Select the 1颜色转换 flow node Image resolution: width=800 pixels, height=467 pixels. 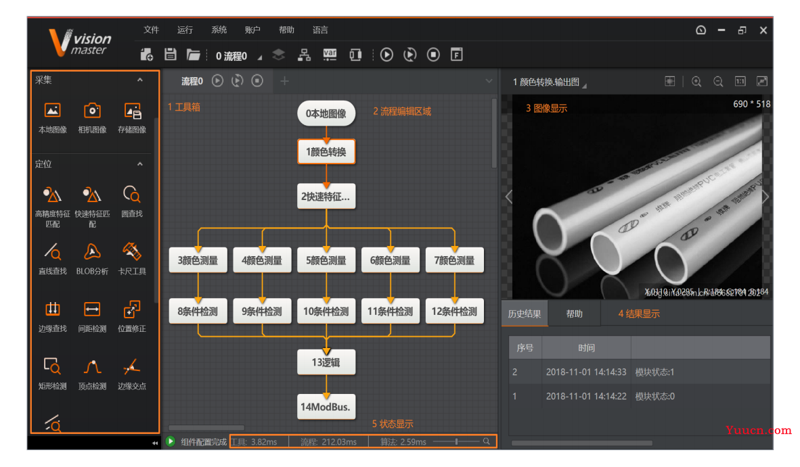(x=326, y=152)
